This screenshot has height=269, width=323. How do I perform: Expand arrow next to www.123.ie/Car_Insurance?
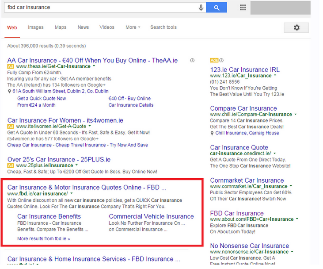tap(275, 76)
